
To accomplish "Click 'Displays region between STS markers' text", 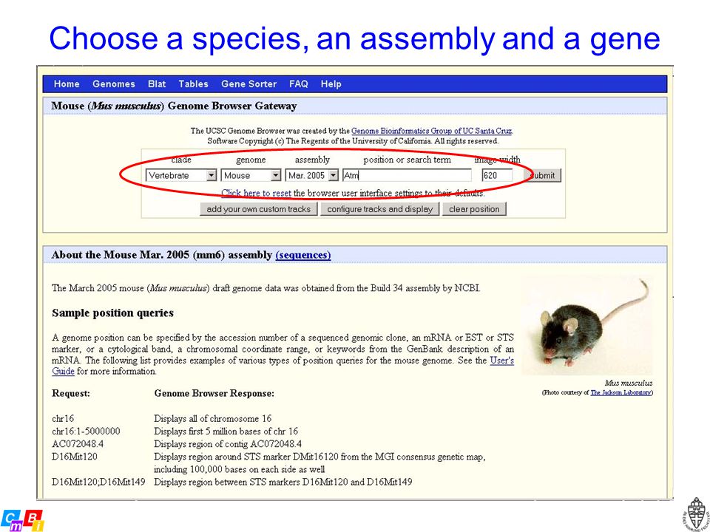I will pos(283,482).
